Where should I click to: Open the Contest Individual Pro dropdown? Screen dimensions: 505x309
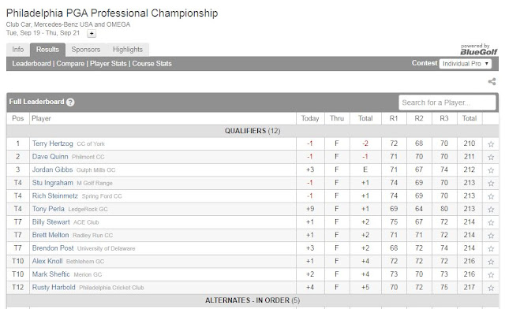(x=466, y=64)
